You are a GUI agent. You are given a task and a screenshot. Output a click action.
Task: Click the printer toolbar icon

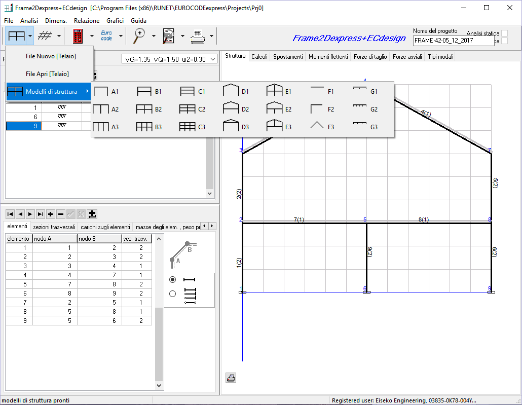198,36
